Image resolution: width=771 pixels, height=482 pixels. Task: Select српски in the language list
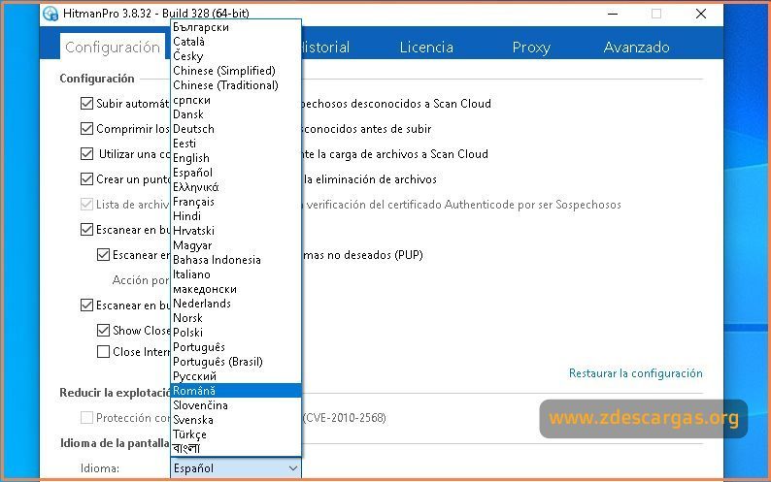(236, 100)
